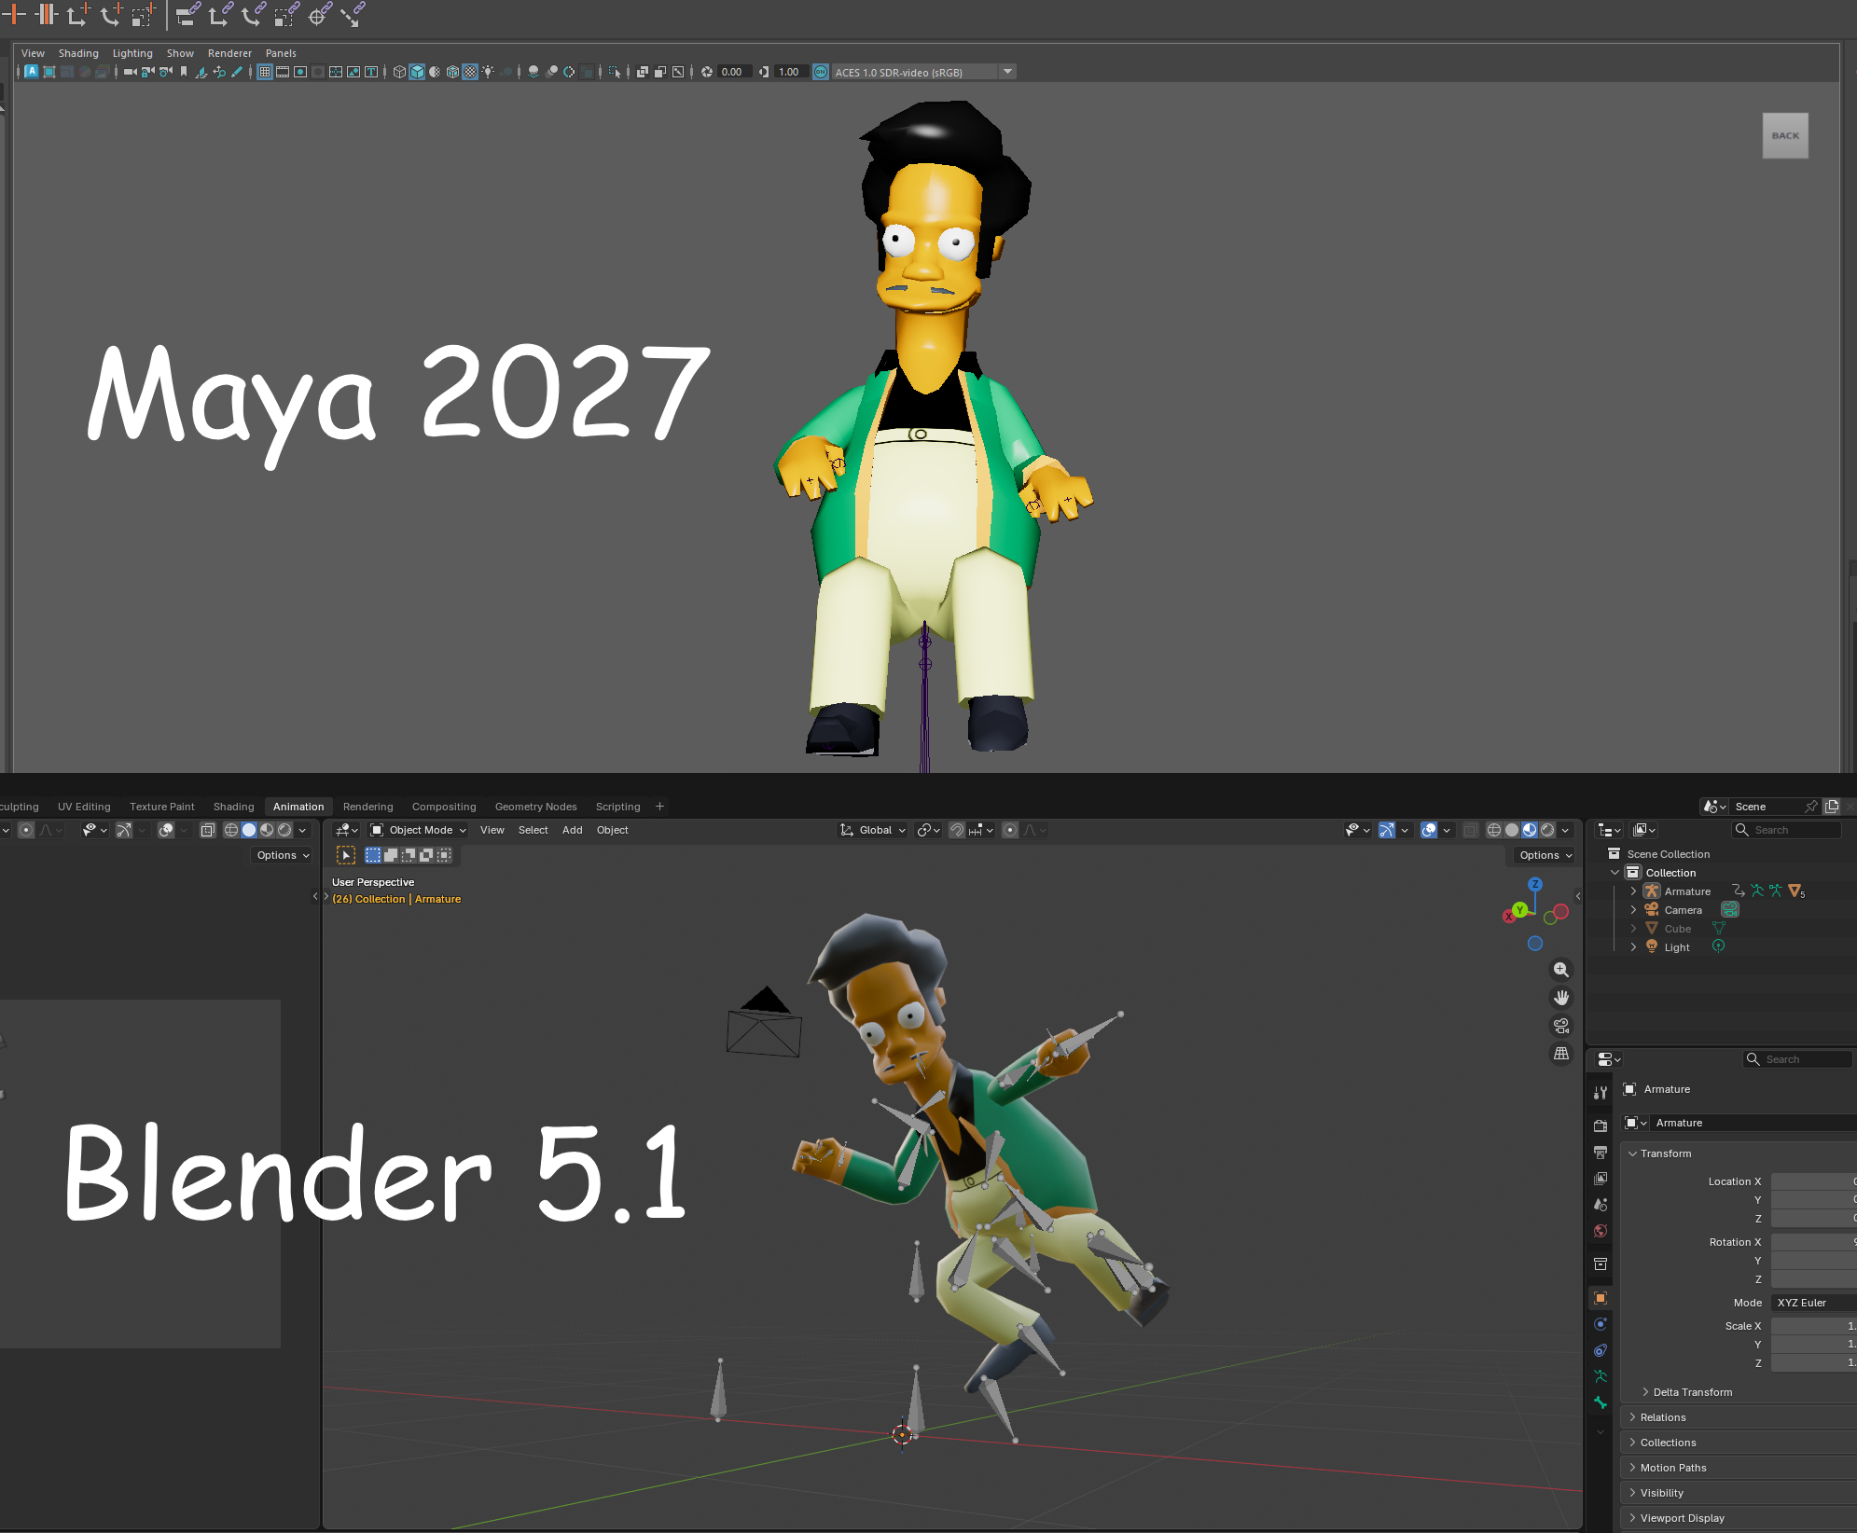
Task: Click Maya isolate select icon
Action: pyautogui.click(x=615, y=72)
